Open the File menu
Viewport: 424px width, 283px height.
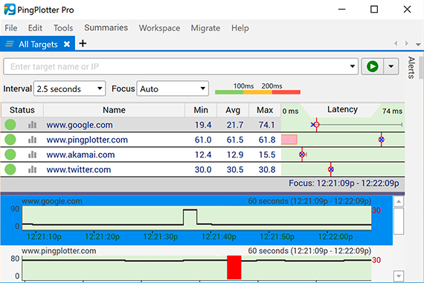[11, 27]
